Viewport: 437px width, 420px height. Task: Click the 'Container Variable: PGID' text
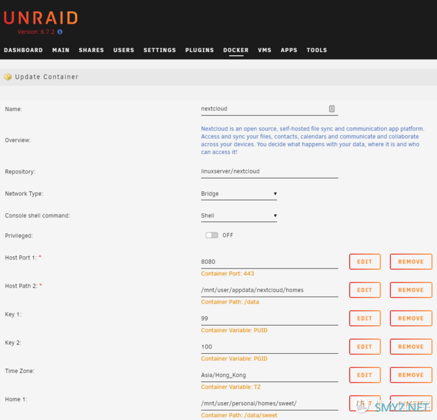[234, 359]
